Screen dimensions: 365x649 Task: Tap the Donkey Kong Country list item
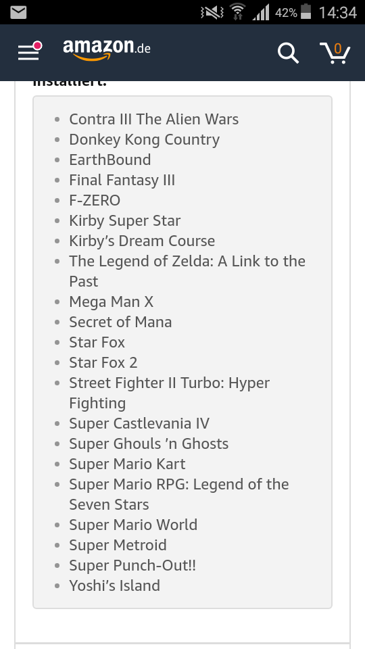point(145,139)
